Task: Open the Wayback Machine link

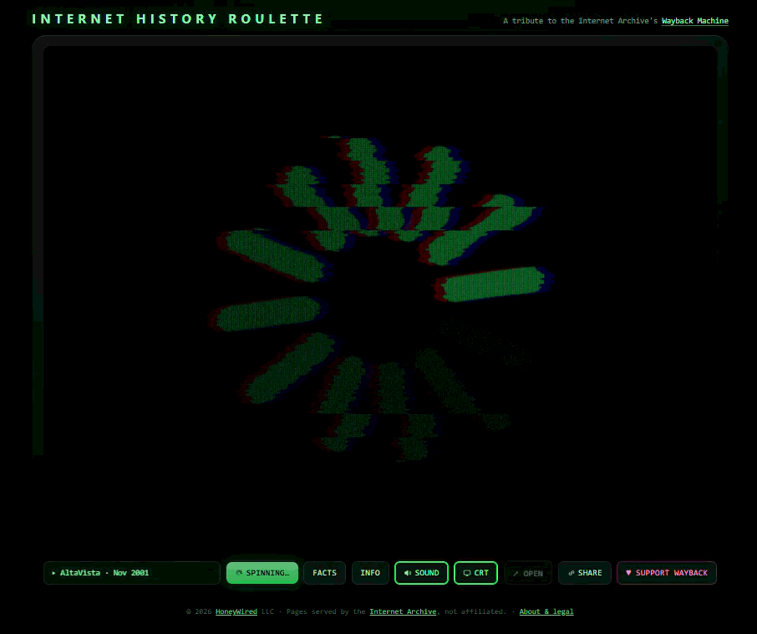Action: click(694, 21)
